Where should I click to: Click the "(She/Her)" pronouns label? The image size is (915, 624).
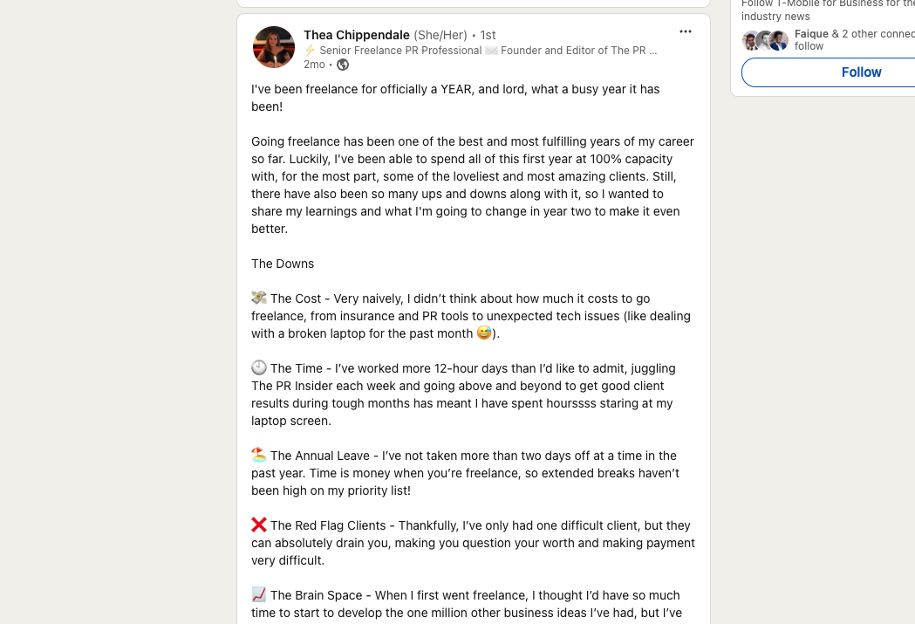pos(440,35)
